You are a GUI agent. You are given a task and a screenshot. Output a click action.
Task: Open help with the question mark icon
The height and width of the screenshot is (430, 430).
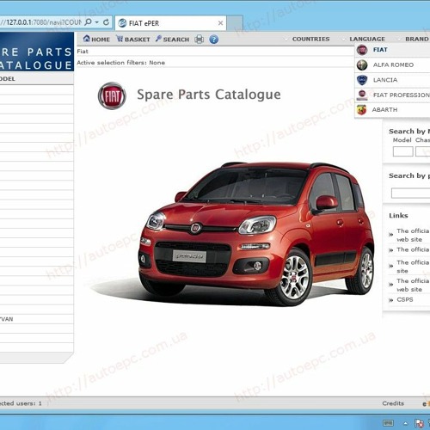pyautogui.click(x=213, y=40)
